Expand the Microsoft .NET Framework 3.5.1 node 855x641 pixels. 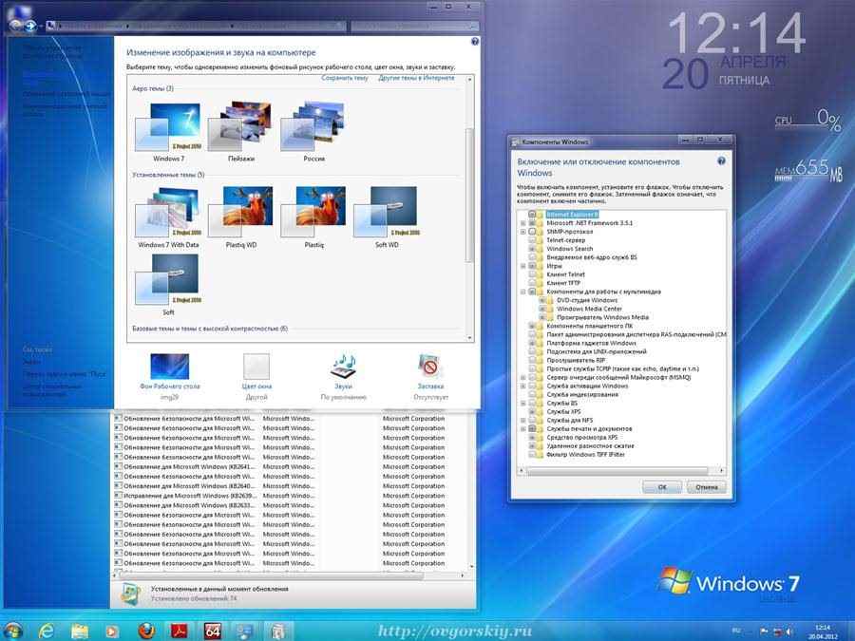522,223
